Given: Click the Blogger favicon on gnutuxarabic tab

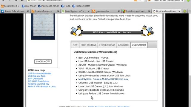Looking at the screenshot, I should (x=93, y=11).
